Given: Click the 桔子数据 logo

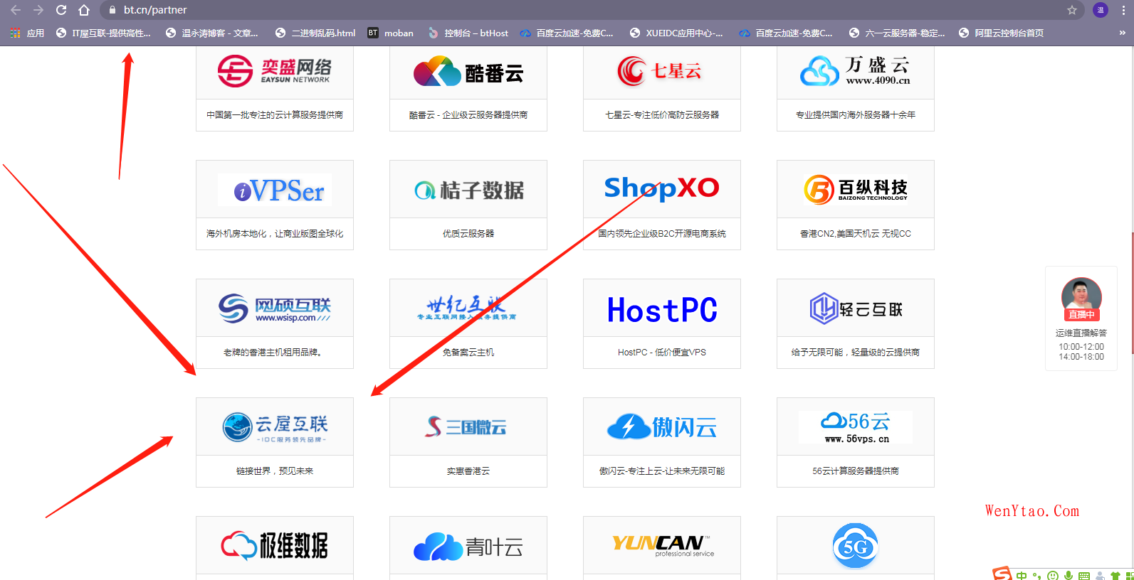Looking at the screenshot, I should (x=468, y=190).
